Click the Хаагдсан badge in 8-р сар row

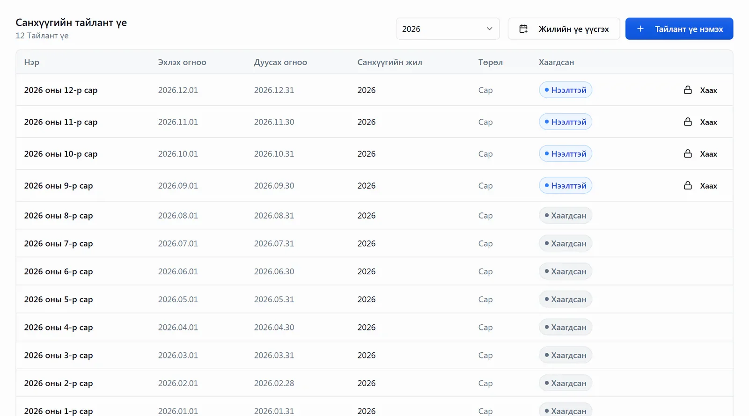(565, 215)
